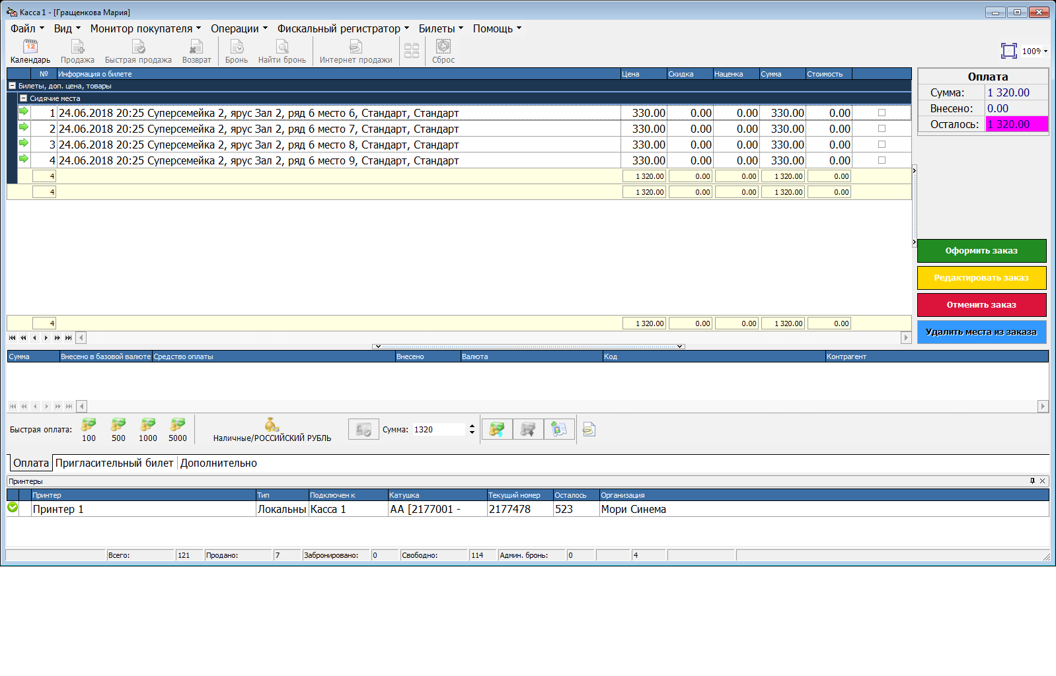This screenshot has width=1056, height=676.
Task: Collapse the Сидячие места group
Action: tap(23, 98)
